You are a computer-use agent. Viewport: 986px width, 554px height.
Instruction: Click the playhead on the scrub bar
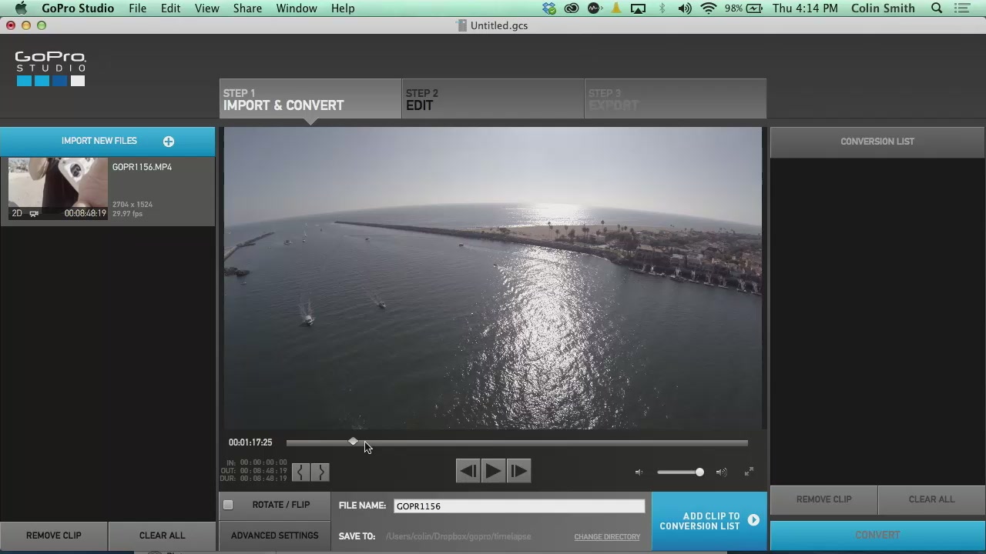[x=353, y=442]
